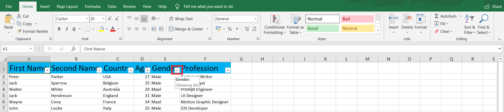Image resolution: width=504 pixels, height=112 pixels.
Task: Apply yellow fill color bucket
Action: coord(102,29)
